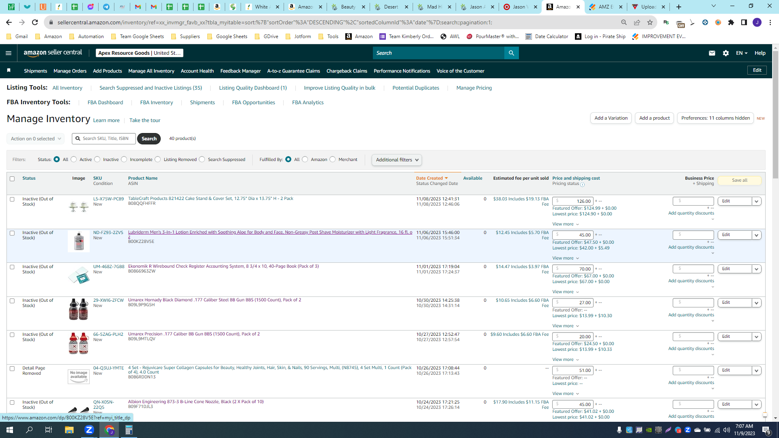Screen dimensions: 779x438
Task: Open the Calculator app in taskbar
Action: (129, 430)
